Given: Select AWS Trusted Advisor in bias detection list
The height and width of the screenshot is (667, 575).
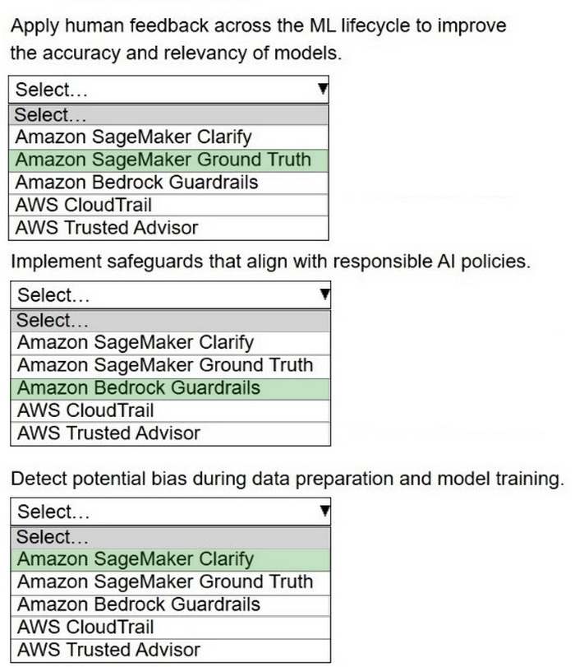Looking at the screenshot, I should (x=108, y=650).
